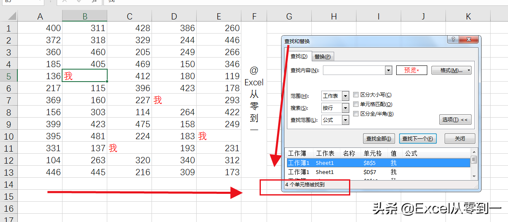The width and height of the screenshot is (508, 222).
Task: Click results list scroll down arrow
Action: coord(474,176)
